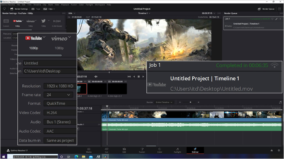Select the green audio clip on timeline
The image size is (284, 159).
point(191,127)
